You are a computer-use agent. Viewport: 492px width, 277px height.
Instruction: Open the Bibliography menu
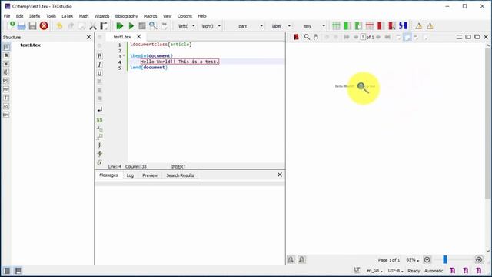pyautogui.click(x=126, y=16)
